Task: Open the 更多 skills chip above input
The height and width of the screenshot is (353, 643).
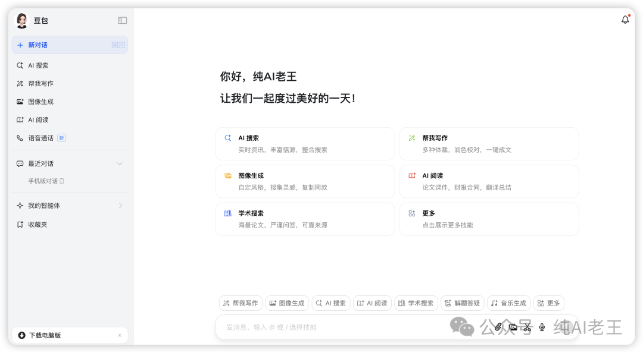Action: tap(548, 303)
